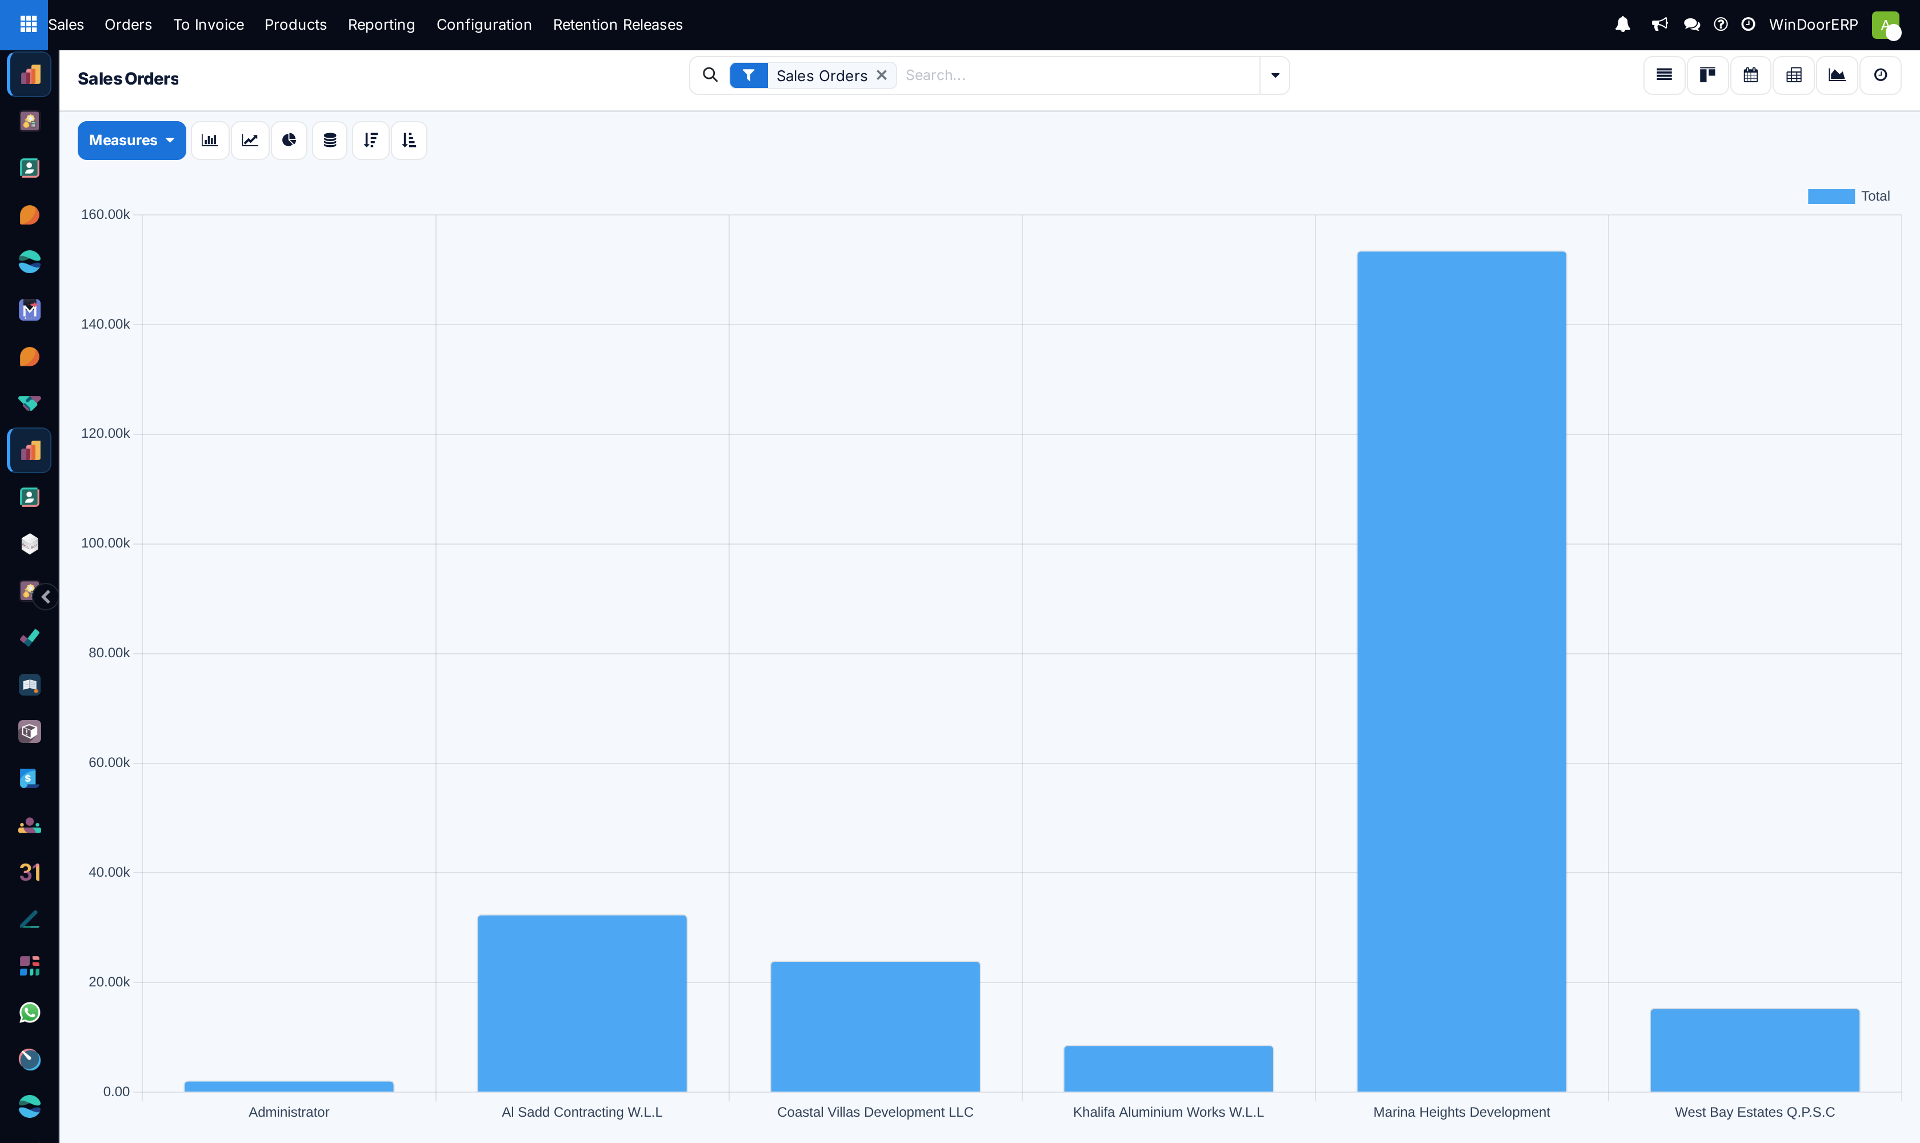The width and height of the screenshot is (1920, 1143).
Task: Open the open-book app in sidebar
Action: coord(29,685)
